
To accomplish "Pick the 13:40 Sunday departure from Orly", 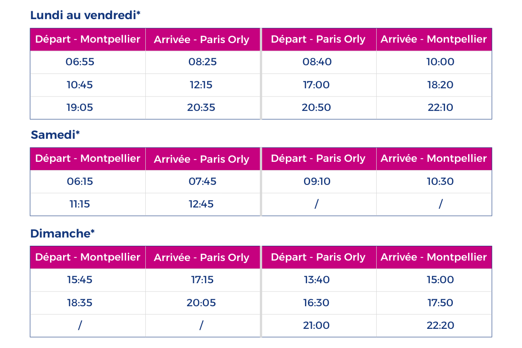I will (316, 280).
